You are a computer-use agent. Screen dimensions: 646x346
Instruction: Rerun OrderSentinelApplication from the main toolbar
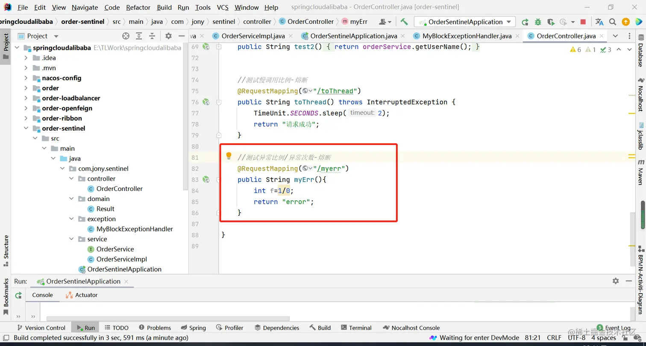(x=525, y=22)
